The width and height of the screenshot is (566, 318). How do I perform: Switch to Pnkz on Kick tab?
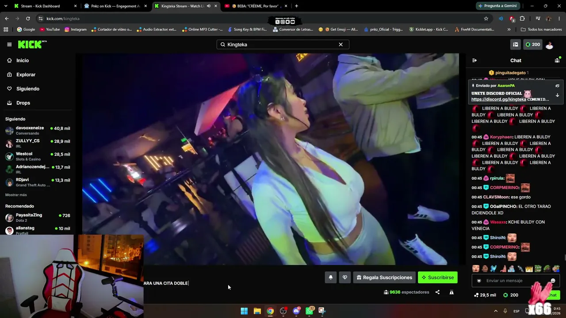tap(116, 6)
